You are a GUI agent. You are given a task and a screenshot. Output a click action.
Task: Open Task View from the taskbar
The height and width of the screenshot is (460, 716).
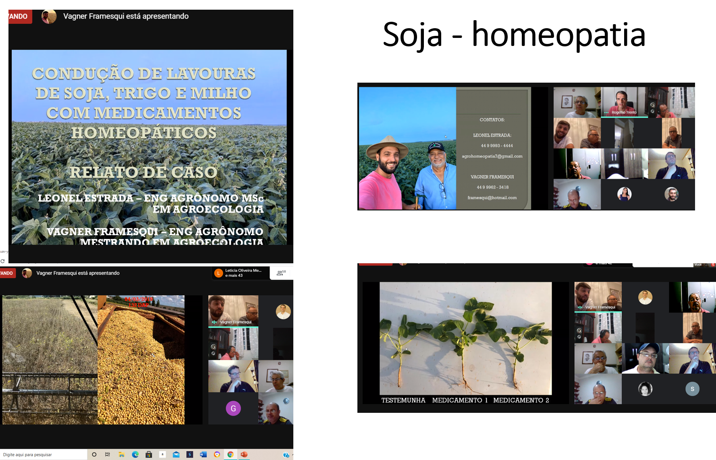108,454
